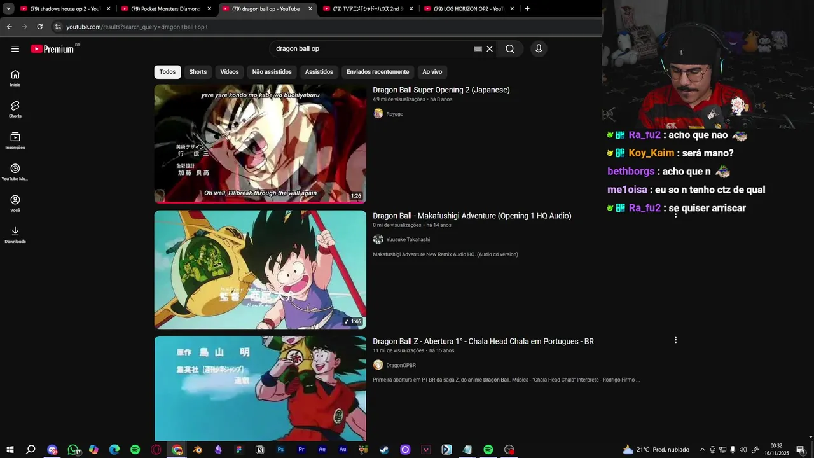The image size is (814, 458).
Task: Close the 'dragon ball op' tab
Action: pyautogui.click(x=310, y=9)
